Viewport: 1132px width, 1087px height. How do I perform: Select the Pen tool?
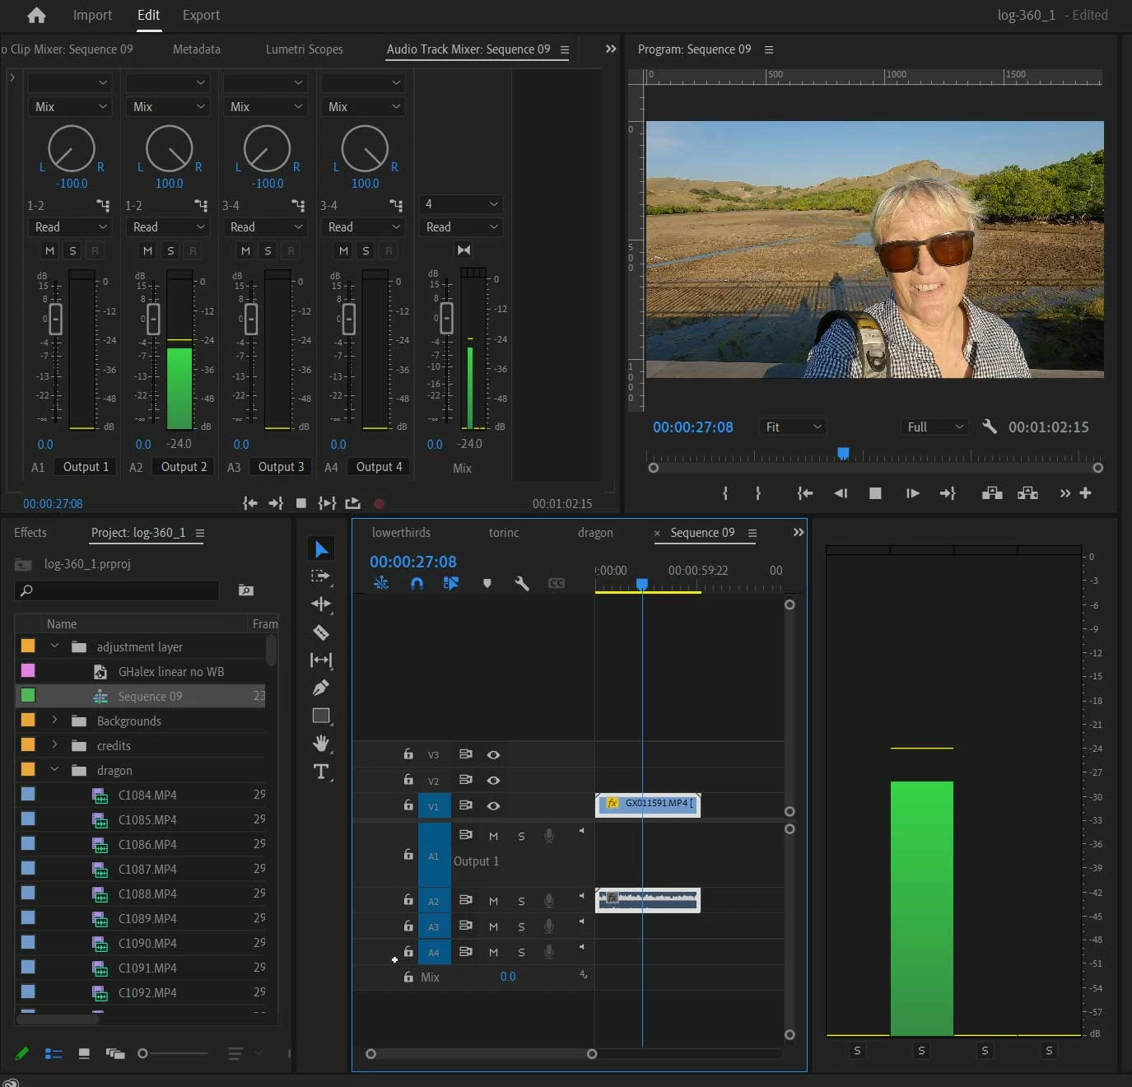pos(321,688)
